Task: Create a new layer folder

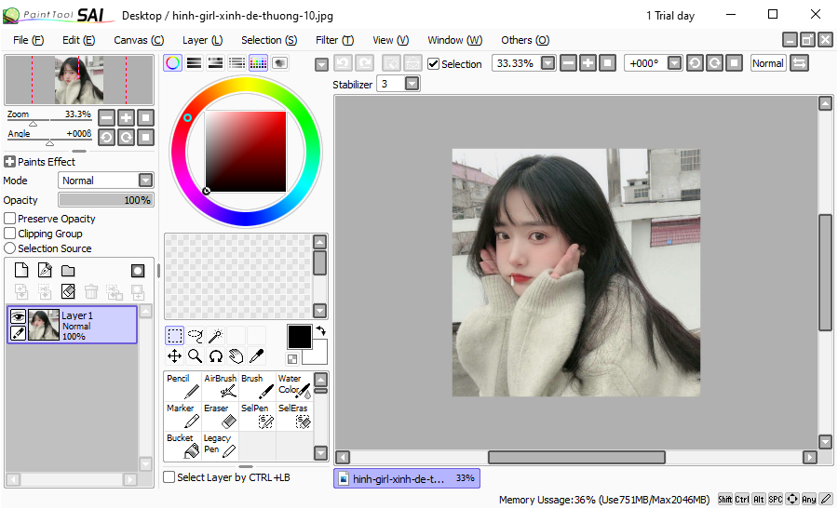Action: tap(68, 270)
